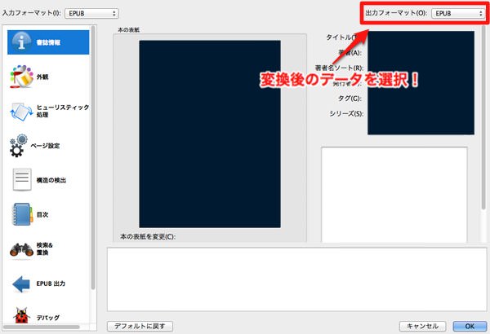Viewport: 490px width, 334px height.
Task: Select the 目次 label
Action: [42, 214]
